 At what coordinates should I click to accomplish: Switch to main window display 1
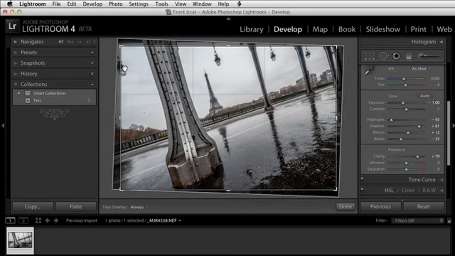tap(11, 220)
